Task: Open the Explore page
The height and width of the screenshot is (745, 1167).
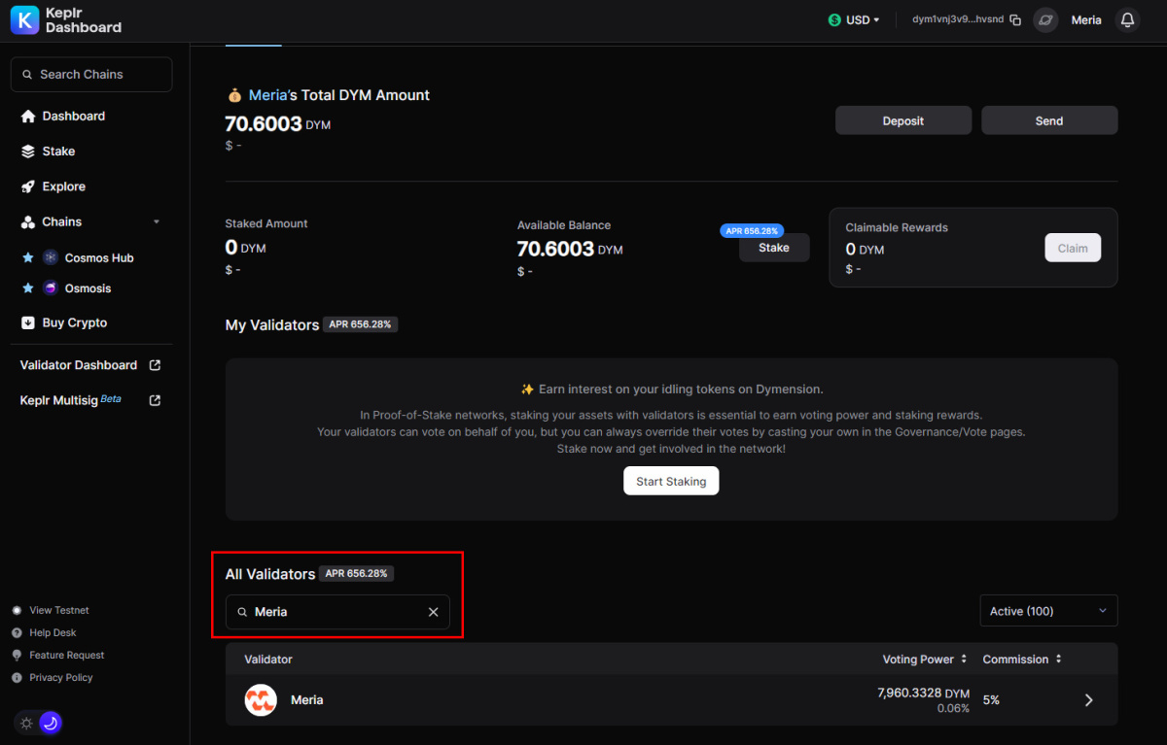Action: coord(53,186)
